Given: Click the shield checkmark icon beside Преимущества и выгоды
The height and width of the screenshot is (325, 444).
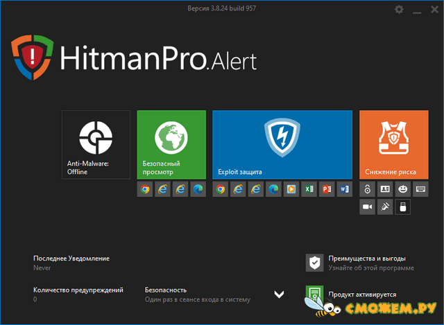Looking at the screenshot, I should (x=314, y=263).
